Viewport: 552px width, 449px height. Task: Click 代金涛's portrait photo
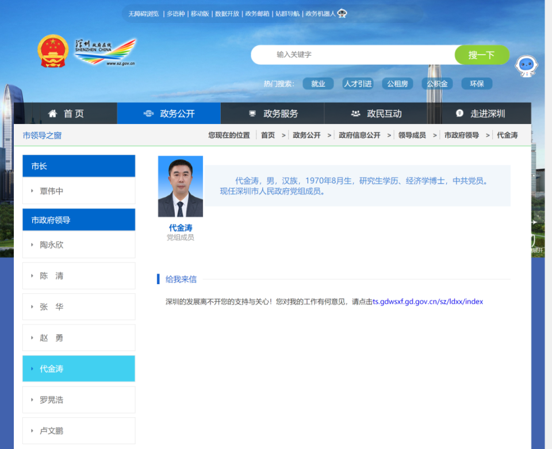(181, 185)
